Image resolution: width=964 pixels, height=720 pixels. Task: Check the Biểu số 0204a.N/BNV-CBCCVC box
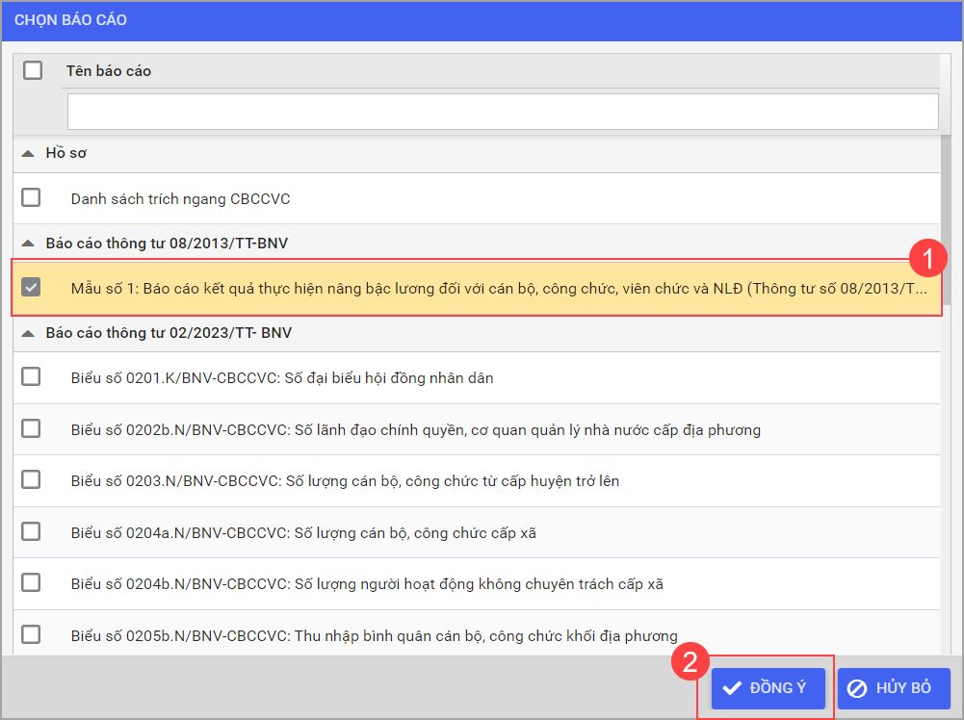pos(32,531)
